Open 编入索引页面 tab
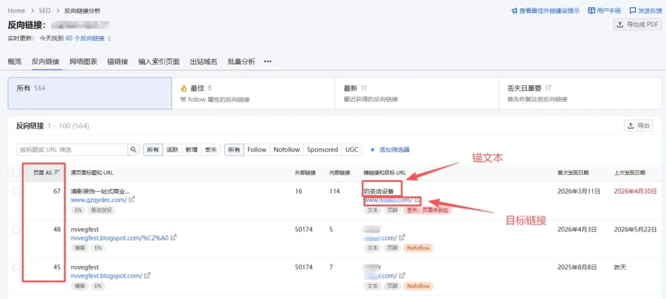This screenshot has width=666, height=299. (x=159, y=62)
